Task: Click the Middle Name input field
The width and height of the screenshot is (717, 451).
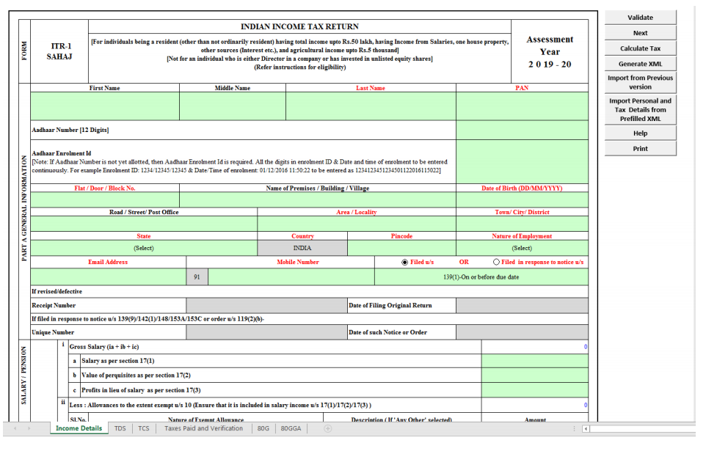Action: coord(233,106)
